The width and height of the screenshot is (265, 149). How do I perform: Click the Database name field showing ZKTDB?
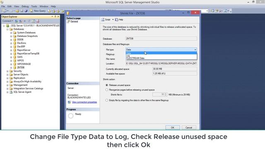[161, 38]
